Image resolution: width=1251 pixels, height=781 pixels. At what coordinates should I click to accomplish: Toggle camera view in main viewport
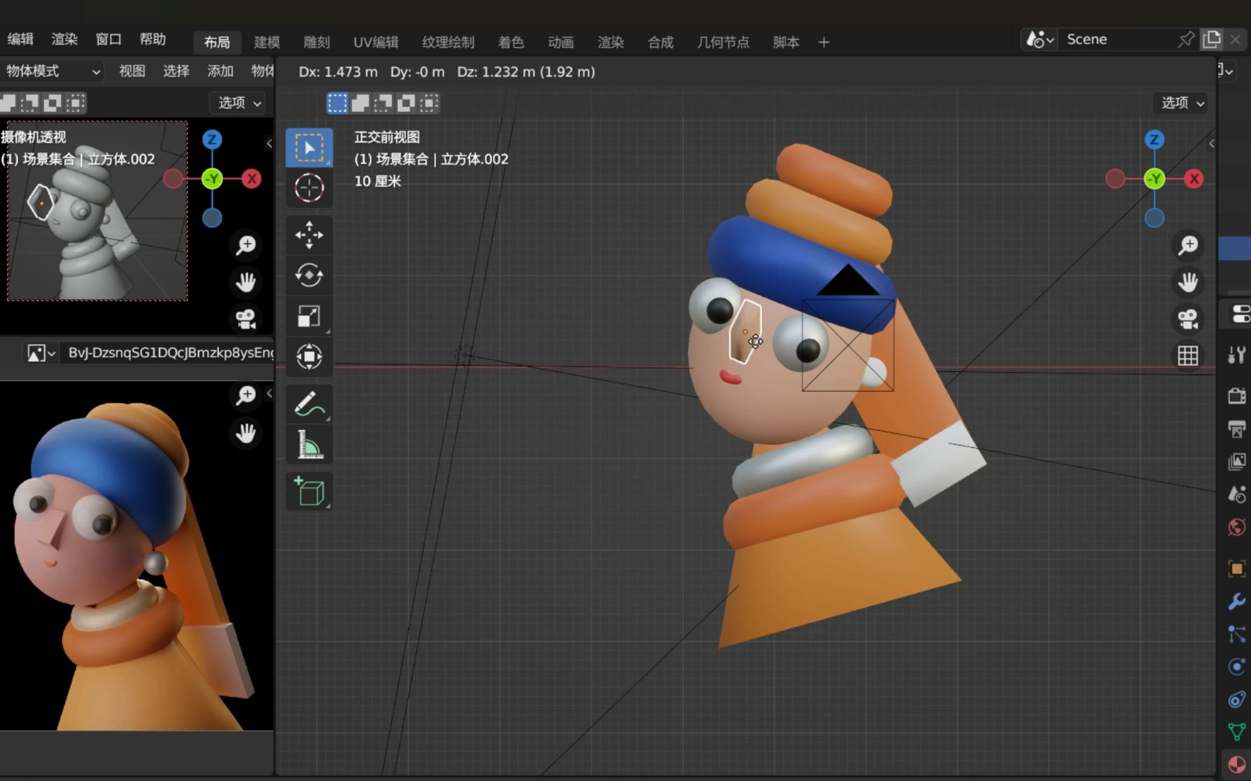pyautogui.click(x=1188, y=319)
